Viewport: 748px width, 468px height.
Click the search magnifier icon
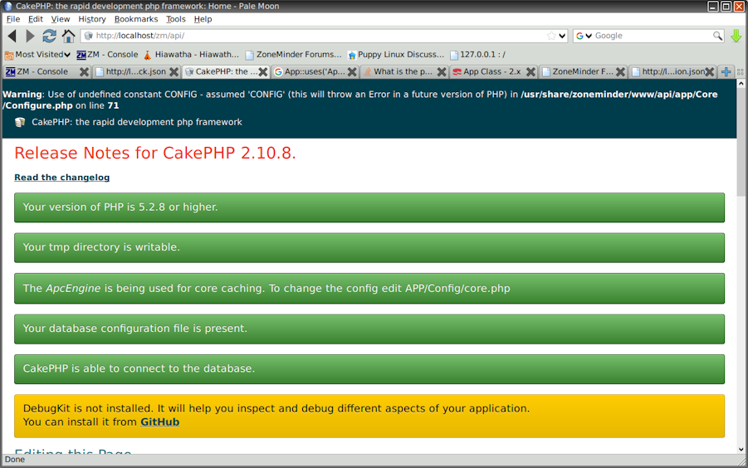pos(717,36)
